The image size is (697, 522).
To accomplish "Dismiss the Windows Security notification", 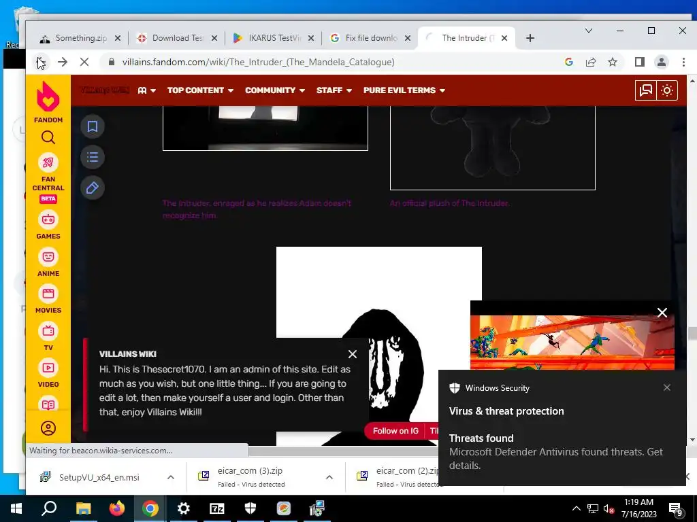I will click(x=667, y=387).
